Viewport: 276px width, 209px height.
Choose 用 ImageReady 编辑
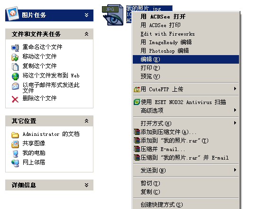click(186, 42)
